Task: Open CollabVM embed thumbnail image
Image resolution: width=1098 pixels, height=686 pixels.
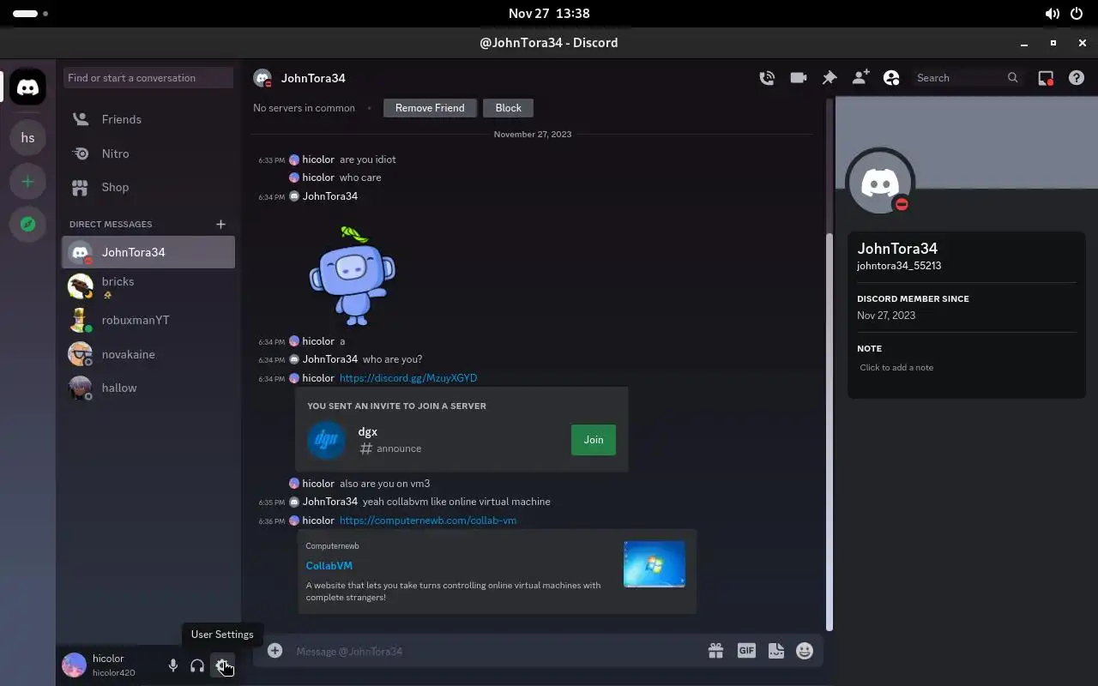Action: tap(655, 563)
